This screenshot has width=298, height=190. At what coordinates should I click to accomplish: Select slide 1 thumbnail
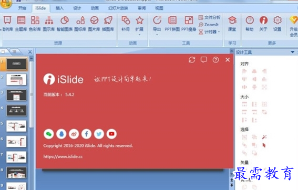[x=16, y=64]
